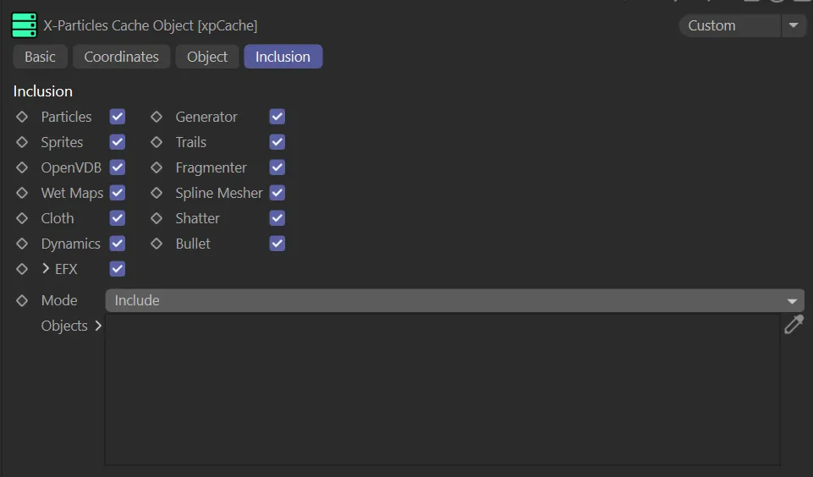Click keyframe diamond beside Mode

coord(23,300)
